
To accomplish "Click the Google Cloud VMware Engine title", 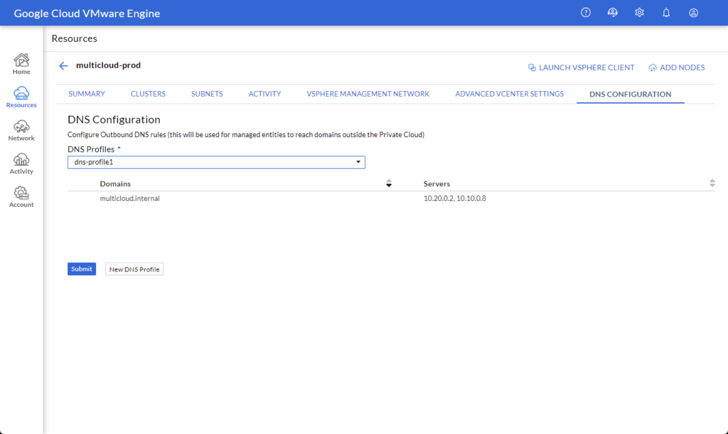I will [x=87, y=13].
